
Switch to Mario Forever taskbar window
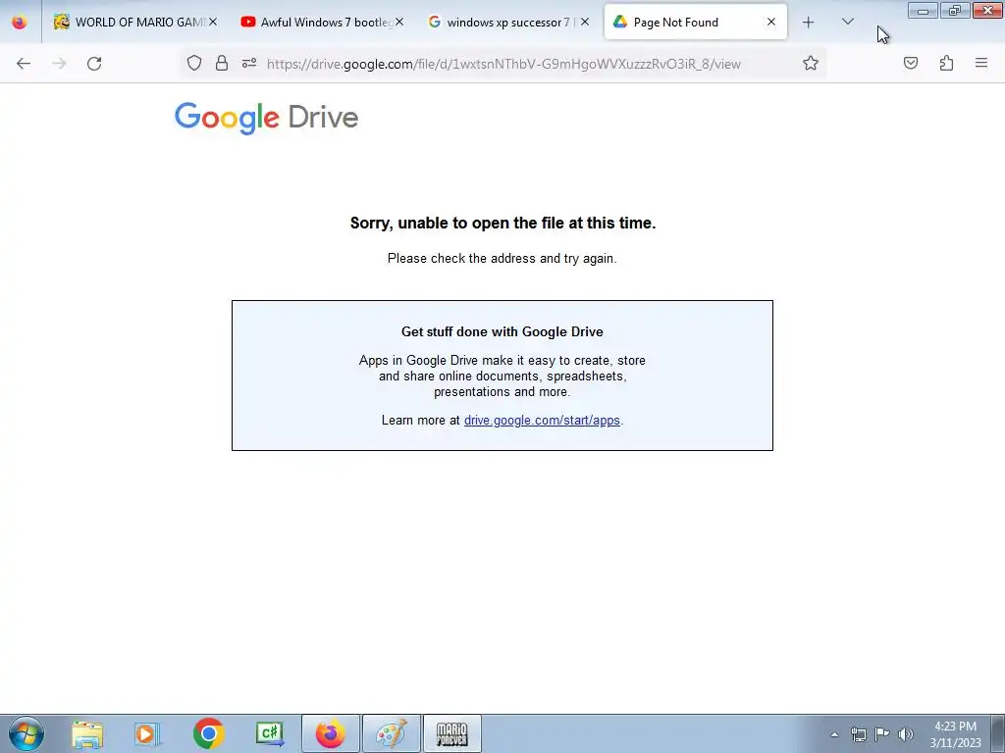tap(451, 733)
